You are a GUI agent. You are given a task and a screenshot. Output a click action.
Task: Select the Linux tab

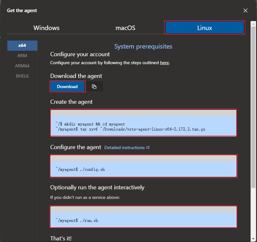204,28
